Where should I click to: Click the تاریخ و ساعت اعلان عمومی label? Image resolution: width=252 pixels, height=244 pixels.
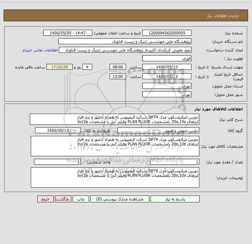pos(117,33)
